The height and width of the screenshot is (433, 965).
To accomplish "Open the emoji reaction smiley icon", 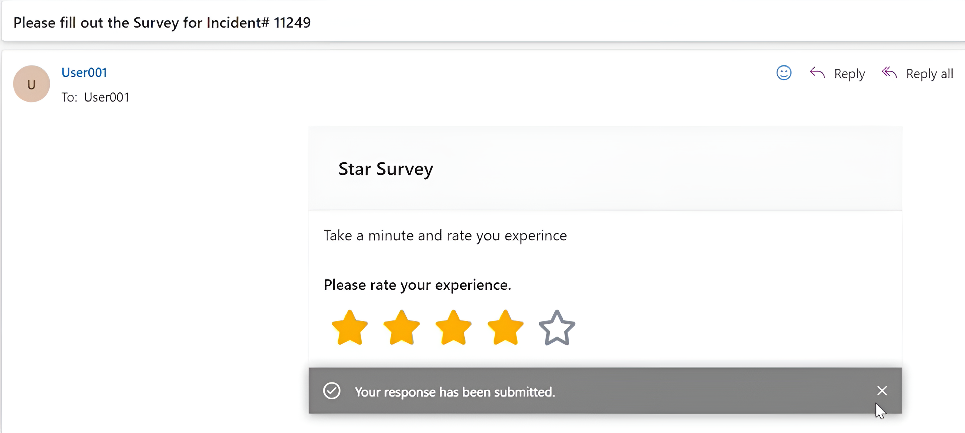I will (784, 73).
